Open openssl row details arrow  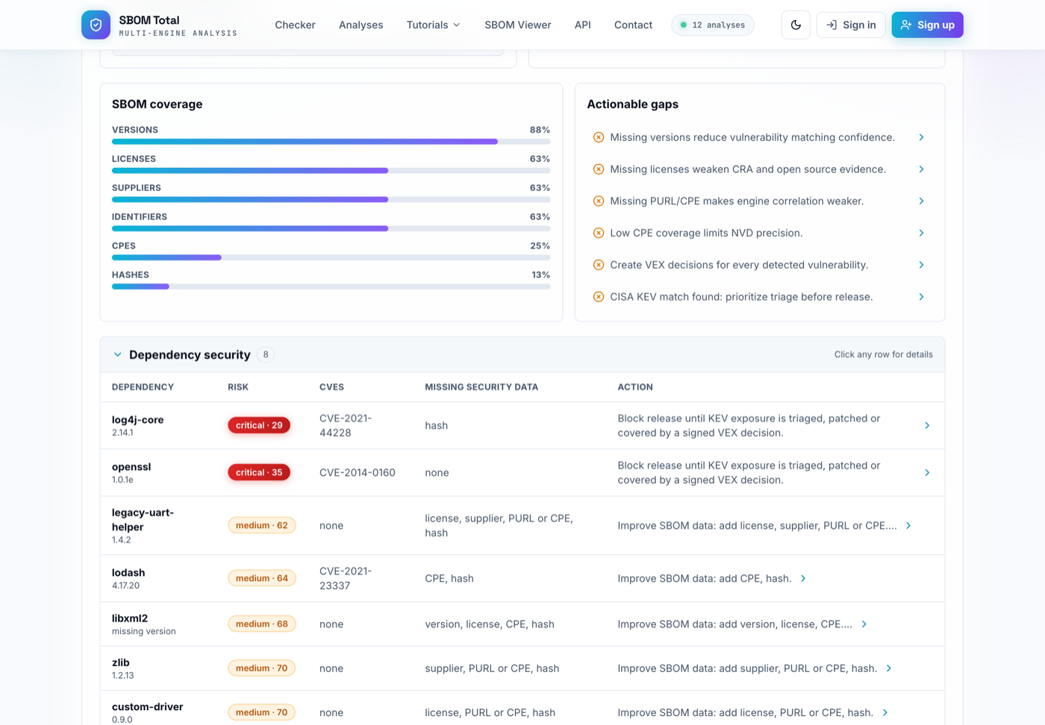(927, 472)
